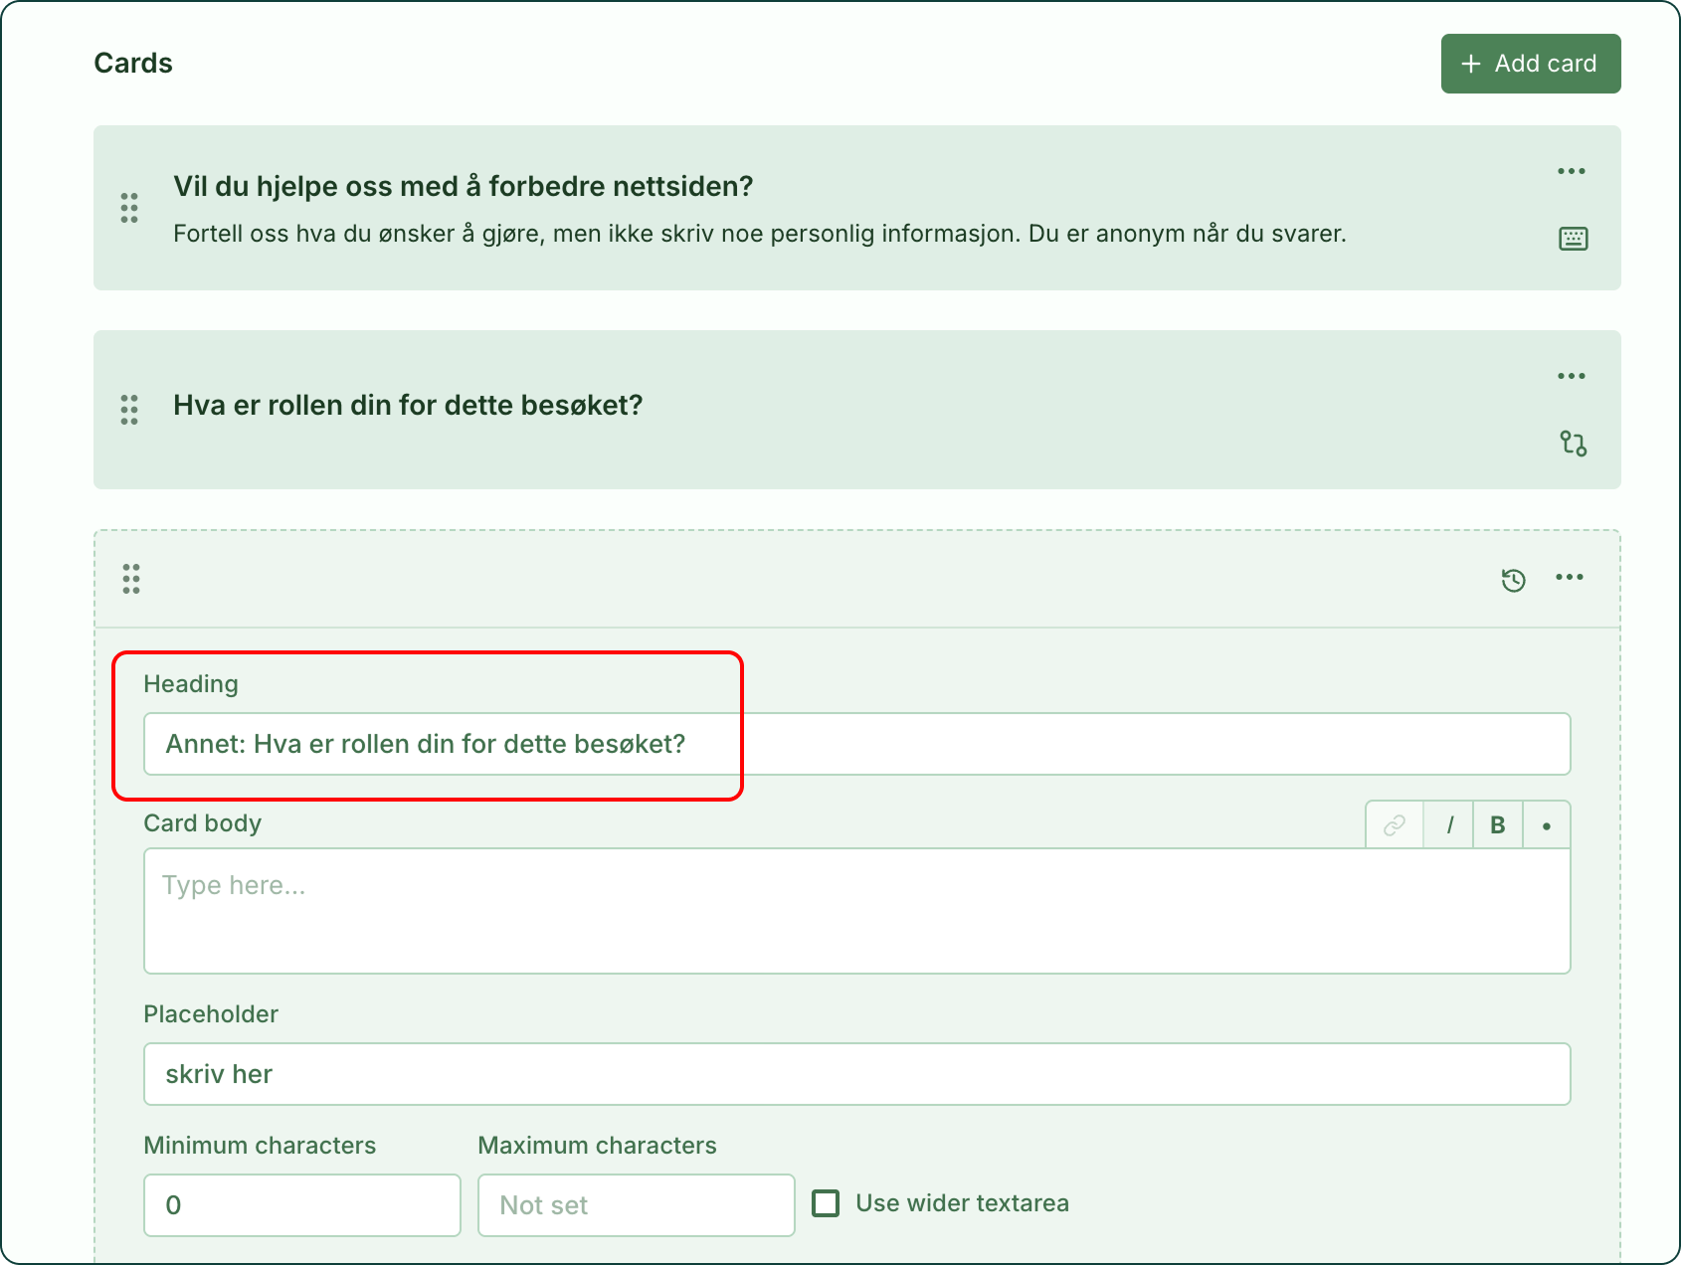This screenshot has width=1681, height=1265.
Task: Click the 'Use wider textarea' label text
Action: pos(962,1203)
